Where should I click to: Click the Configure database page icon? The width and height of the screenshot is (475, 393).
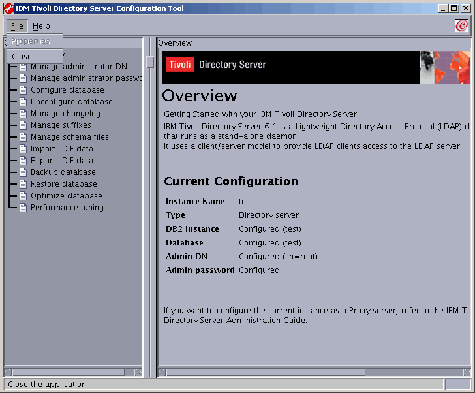23,90
